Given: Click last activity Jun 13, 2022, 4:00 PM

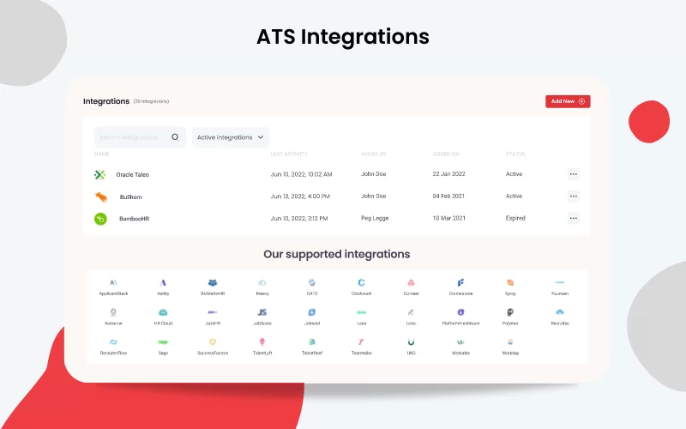Looking at the screenshot, I should coord(300,196).
